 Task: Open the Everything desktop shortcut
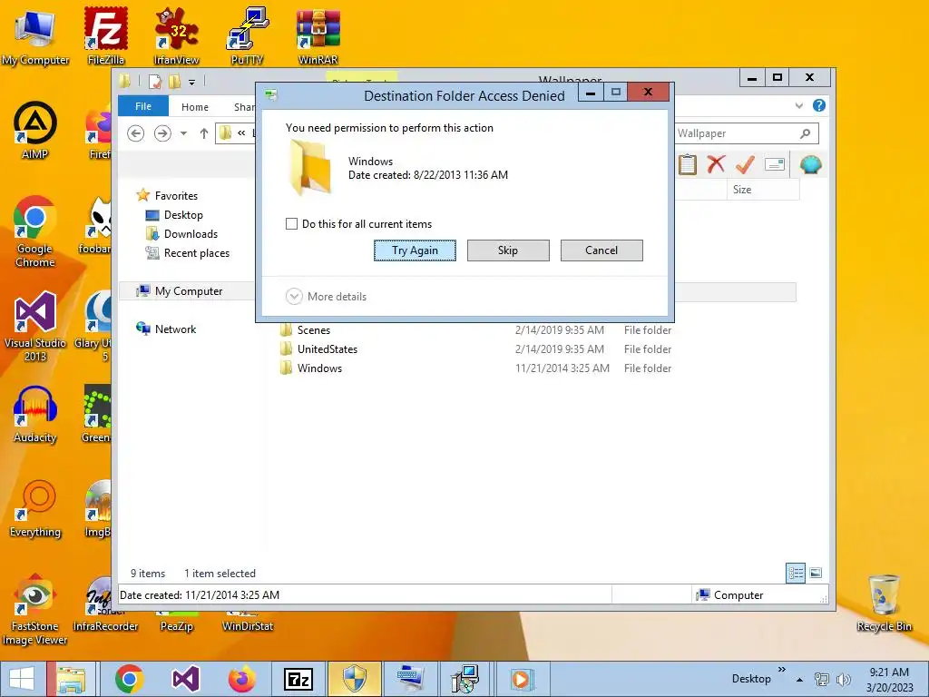coord(35,508)
